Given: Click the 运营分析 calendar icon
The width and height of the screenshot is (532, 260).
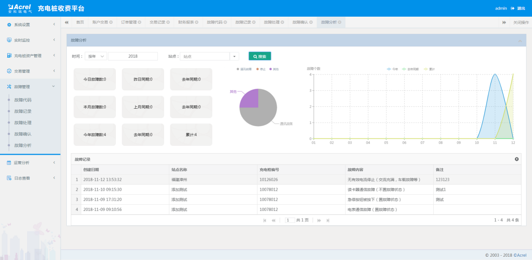Looking at the screenshot, I should [x=9, y=163].
